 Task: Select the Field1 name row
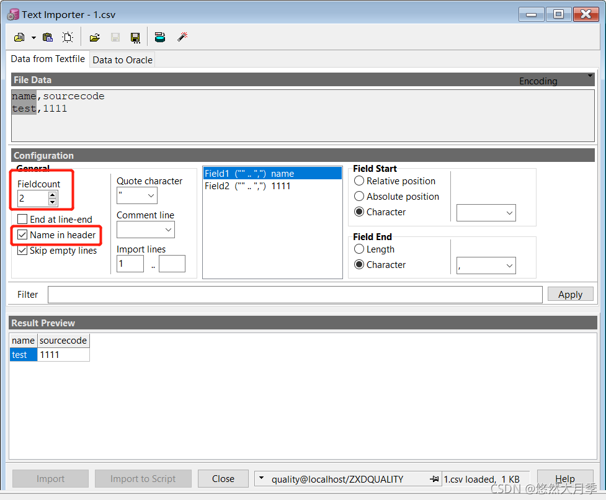(x=272, y=174)
